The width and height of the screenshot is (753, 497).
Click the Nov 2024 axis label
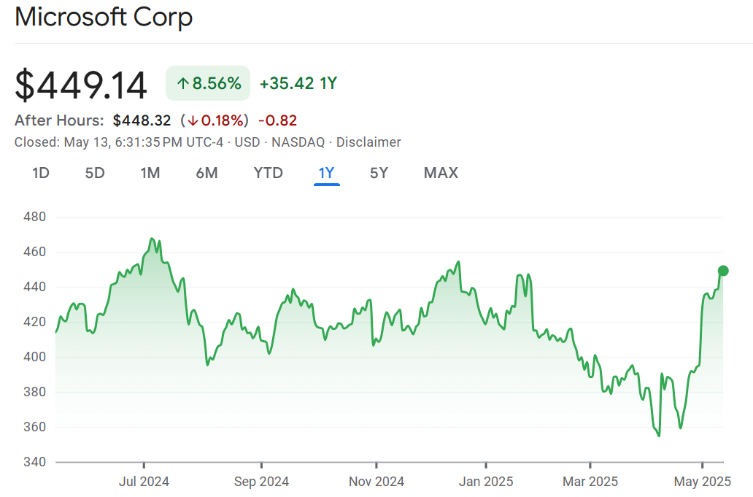377,482
